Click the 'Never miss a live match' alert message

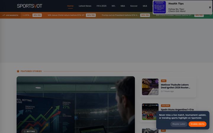click(x=183, y=116)
